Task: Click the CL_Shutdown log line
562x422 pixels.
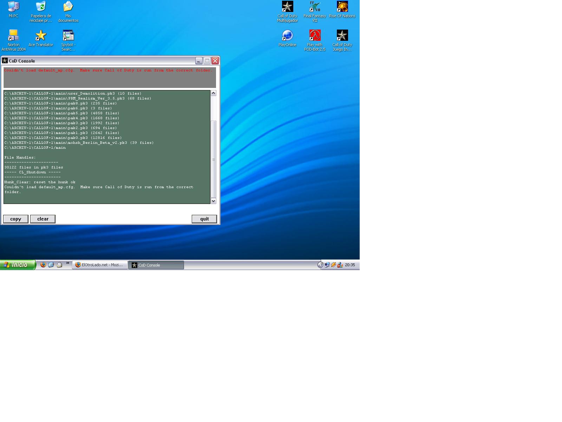Action: point(33,172)
